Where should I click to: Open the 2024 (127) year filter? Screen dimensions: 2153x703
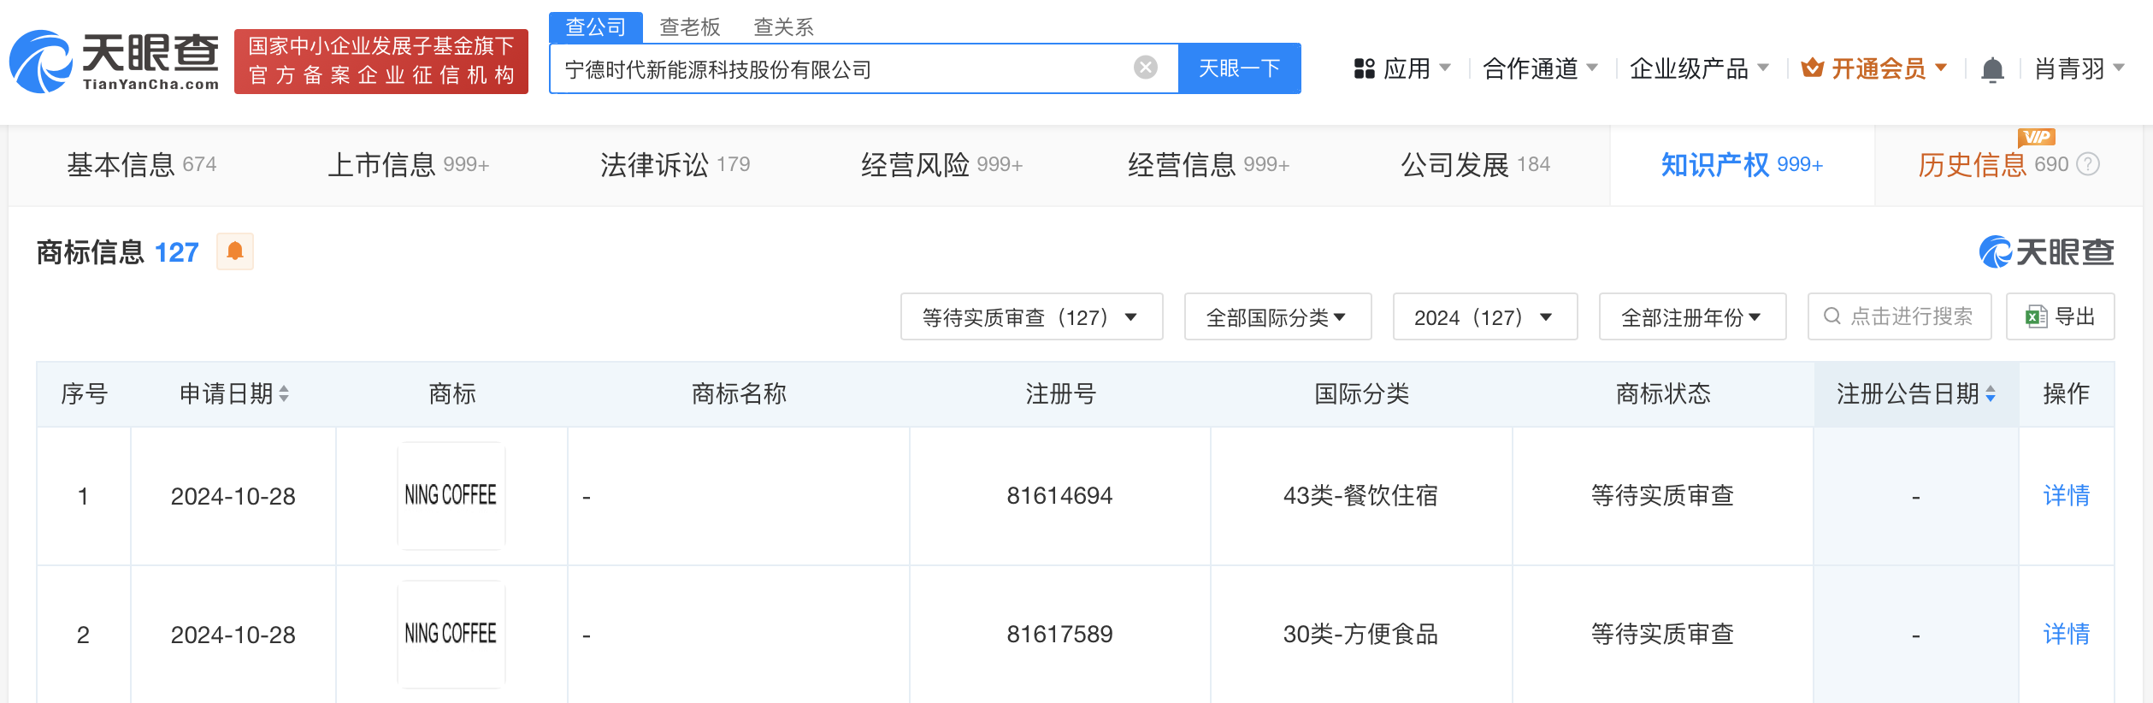click(x=1485, y=316)
